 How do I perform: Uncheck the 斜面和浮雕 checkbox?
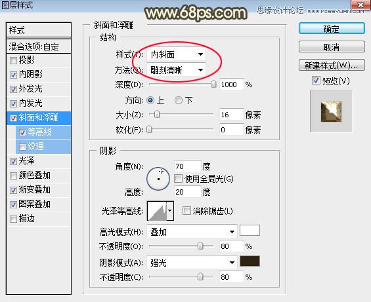pyautogui.click(x=13, y=118)
